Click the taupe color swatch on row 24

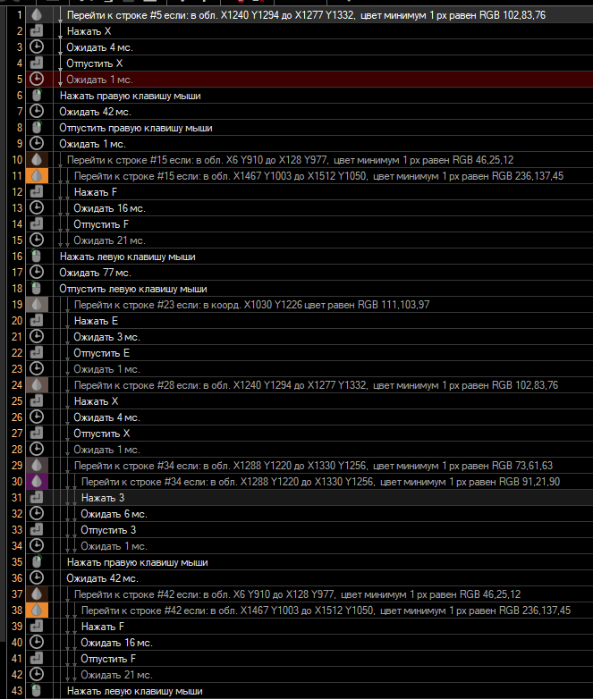click(37, 384)
